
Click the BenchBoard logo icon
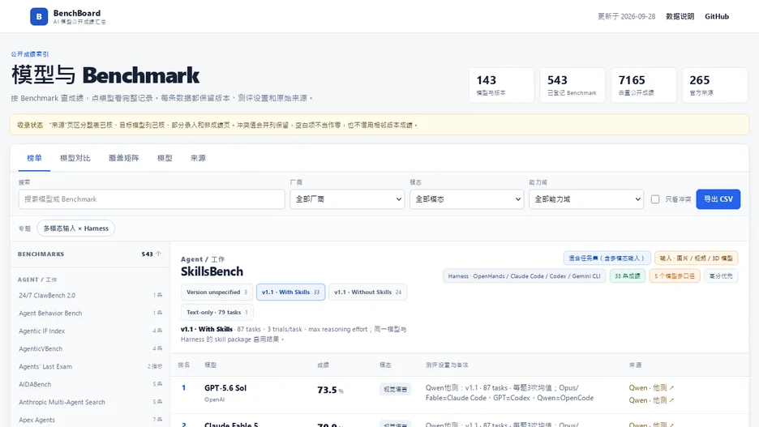(x=39, y=16)
